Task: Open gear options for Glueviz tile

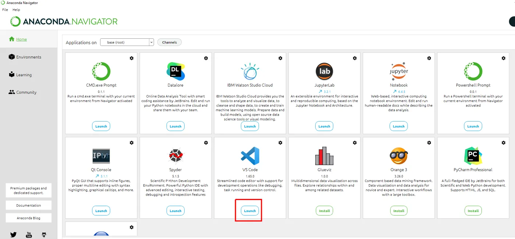Action: coord(355,143)
